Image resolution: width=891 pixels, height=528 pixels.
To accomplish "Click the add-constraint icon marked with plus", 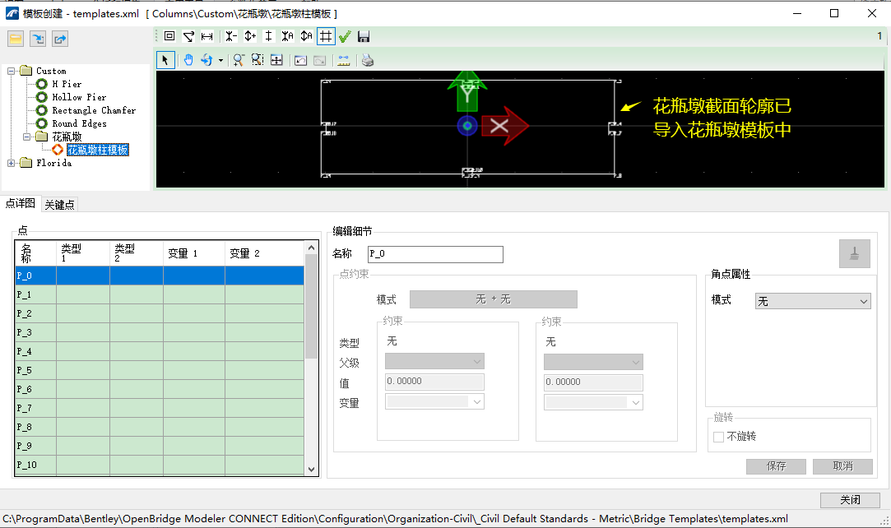I will click(250, 36).
